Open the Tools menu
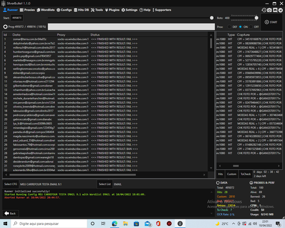The width and height of the screenshot is (285, 228). (x=97, y=10)
